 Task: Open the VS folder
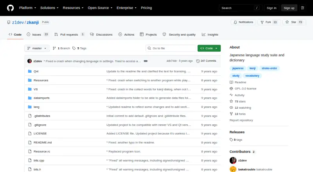[x=36, y=90]
